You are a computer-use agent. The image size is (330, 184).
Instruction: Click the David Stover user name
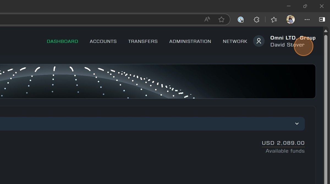coord(287,45)
